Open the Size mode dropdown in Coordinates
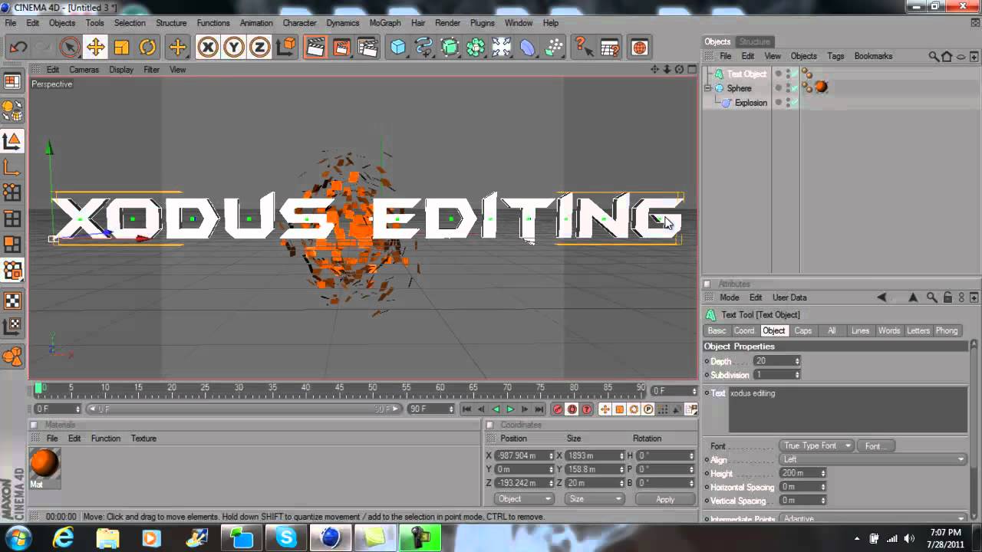The image size is (982, 552). pos(595,499)
